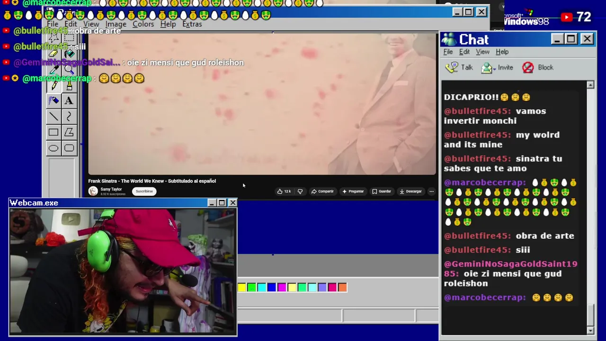Click the Preguntar button
This screenshot has height=341, width=606.
pos(353,191)
